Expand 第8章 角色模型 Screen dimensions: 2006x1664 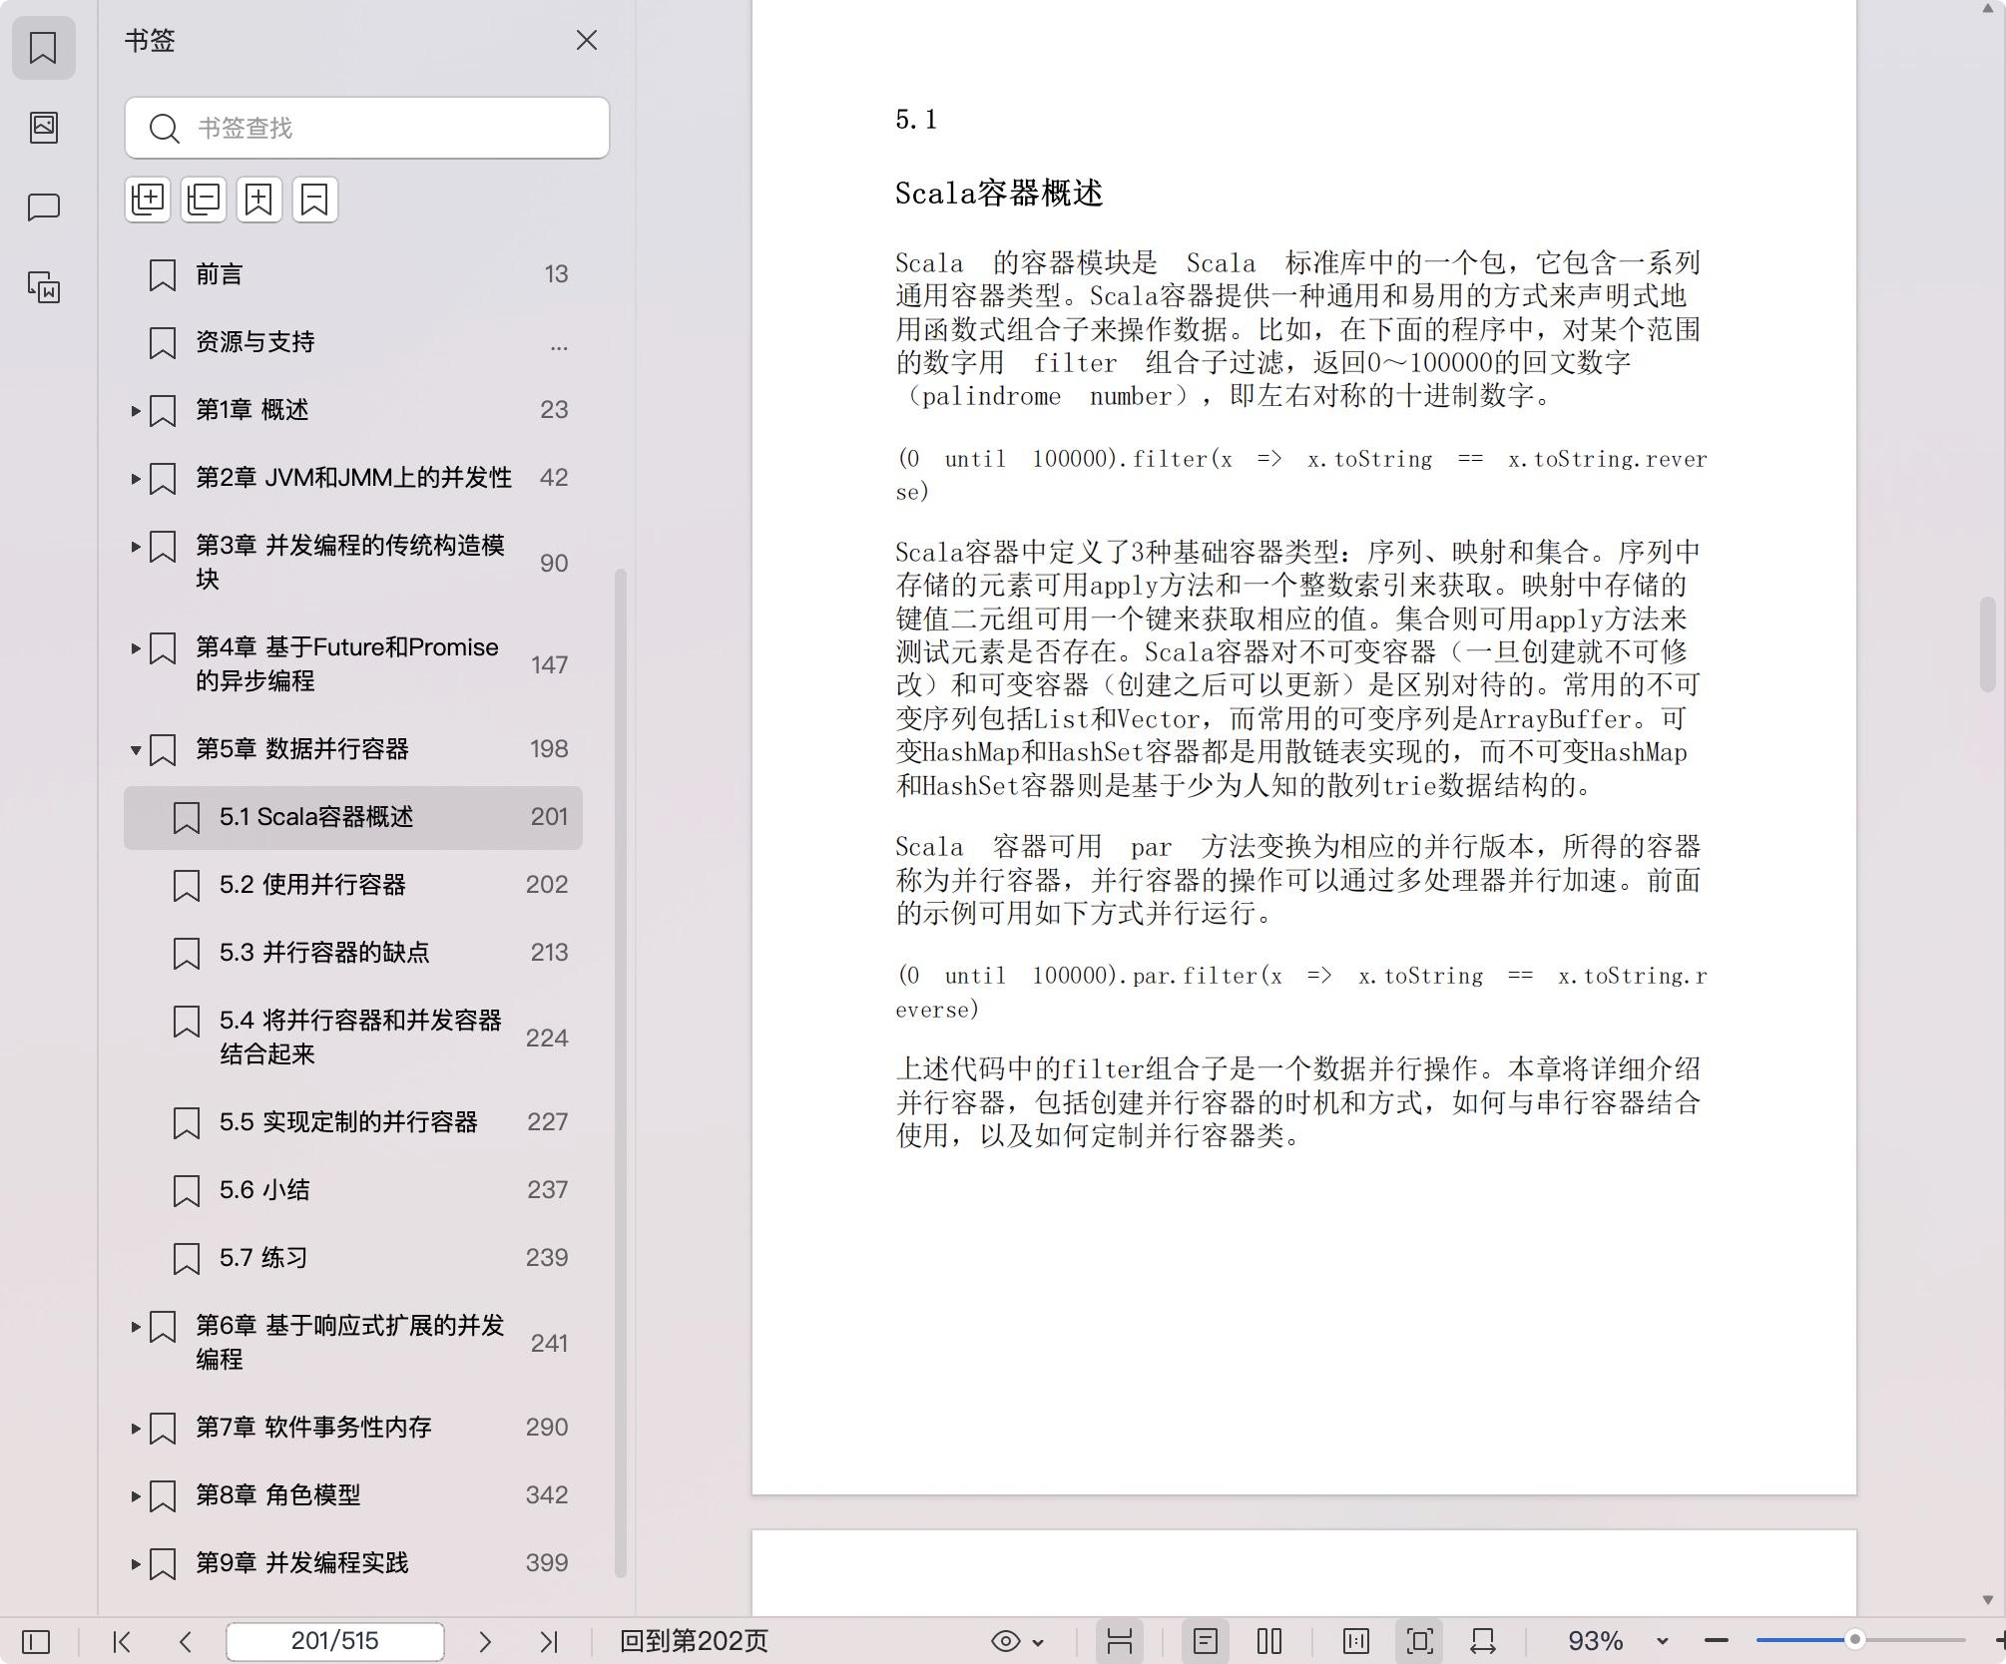[136, 1495]
